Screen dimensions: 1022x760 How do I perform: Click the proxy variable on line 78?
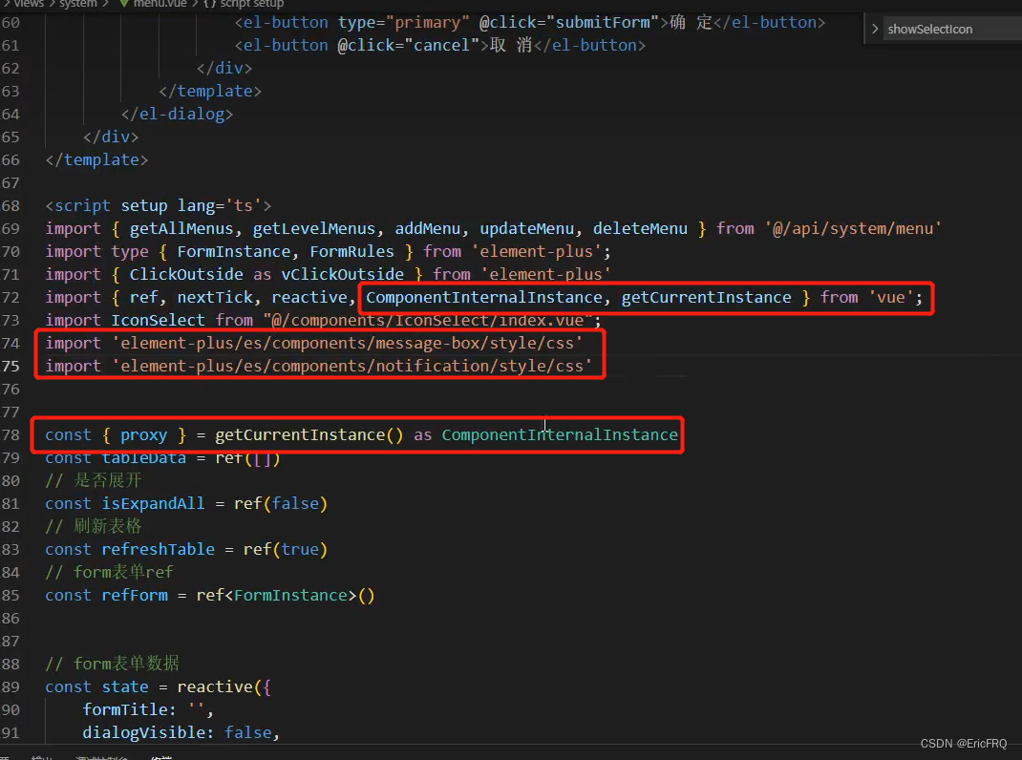point(144,434)
